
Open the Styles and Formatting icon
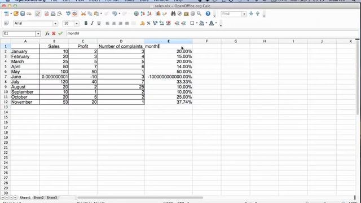[6, 23]
